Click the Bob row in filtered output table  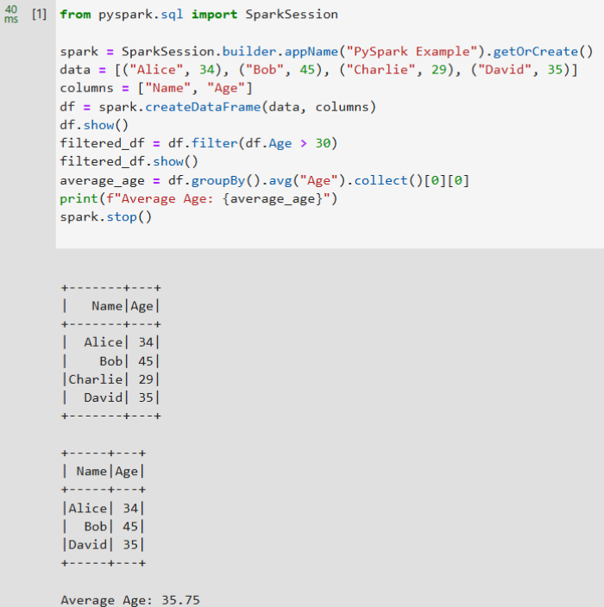pos(104,527)
